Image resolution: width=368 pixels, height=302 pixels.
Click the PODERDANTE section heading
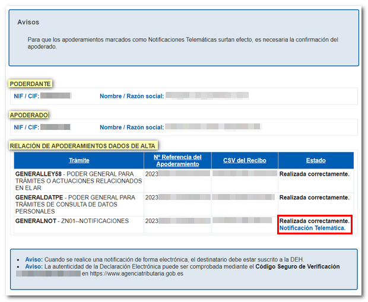click(31, 84)
